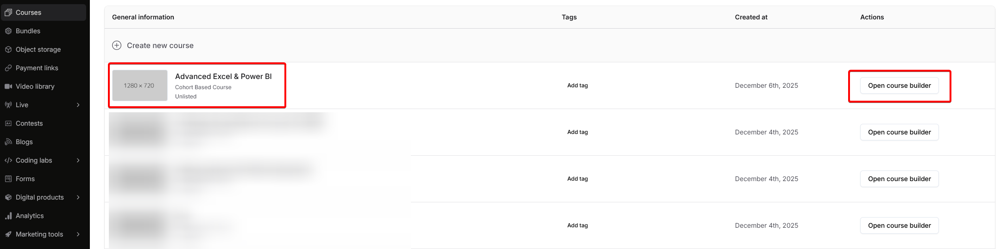Click the Create new course link
Screen dimensions: 1007x249
coord(160,45)
